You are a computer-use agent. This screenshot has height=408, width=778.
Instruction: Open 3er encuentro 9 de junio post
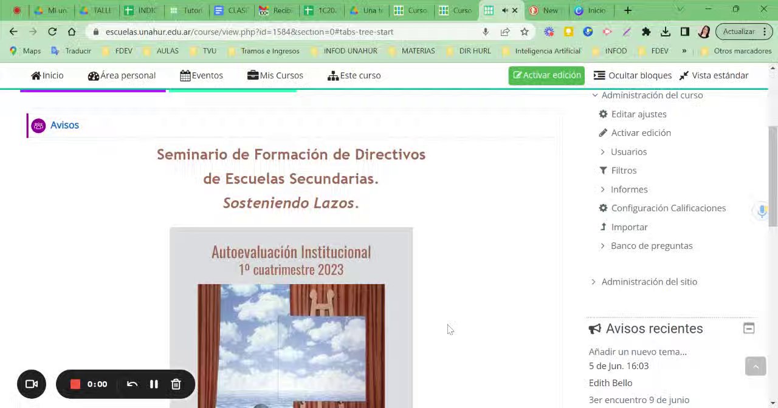tap(639, 400)
